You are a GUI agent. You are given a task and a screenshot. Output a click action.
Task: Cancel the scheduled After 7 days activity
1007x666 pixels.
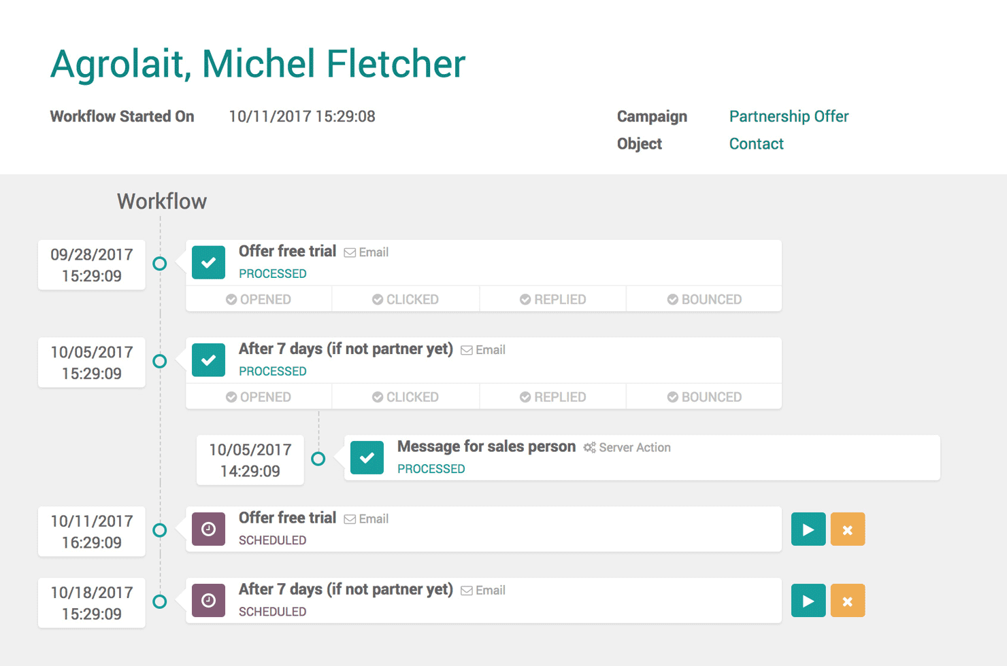pyautogui.click(x=848, y=600)
